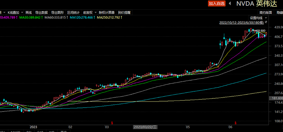283x132 pixels.
Task: Switch to the MACD indicator tab
Action: [x=15, y=131]
